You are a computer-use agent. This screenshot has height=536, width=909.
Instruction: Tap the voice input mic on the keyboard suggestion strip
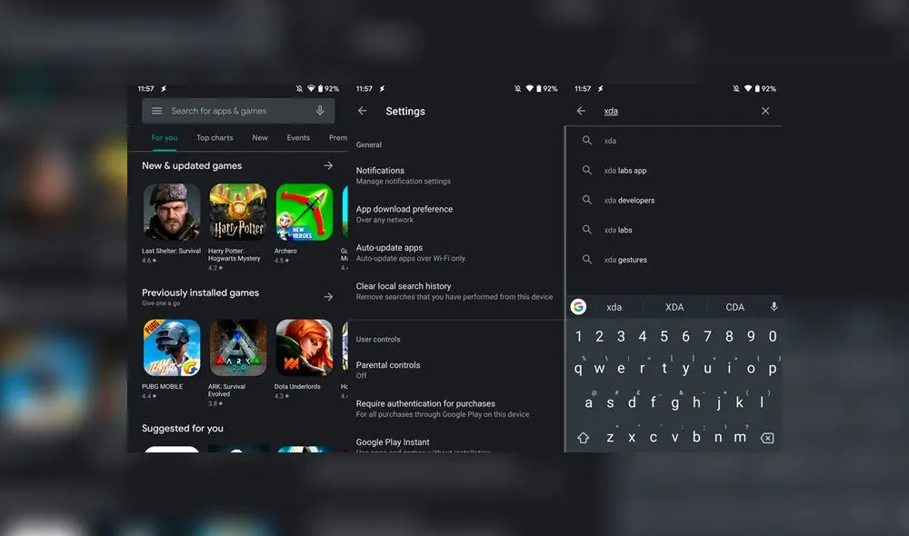point(774,306)
